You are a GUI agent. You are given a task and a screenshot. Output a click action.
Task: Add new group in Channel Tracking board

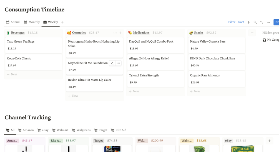269,141
